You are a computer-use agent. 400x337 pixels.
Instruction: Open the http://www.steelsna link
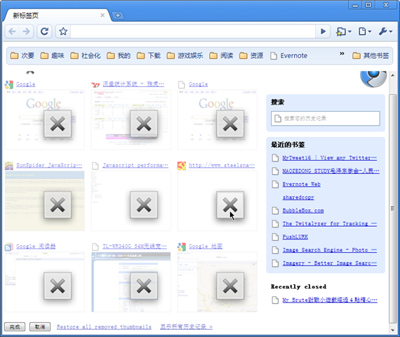click(222, 165)
